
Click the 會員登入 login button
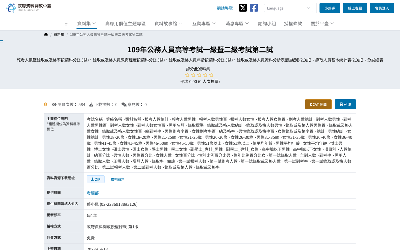click(382, 8)
